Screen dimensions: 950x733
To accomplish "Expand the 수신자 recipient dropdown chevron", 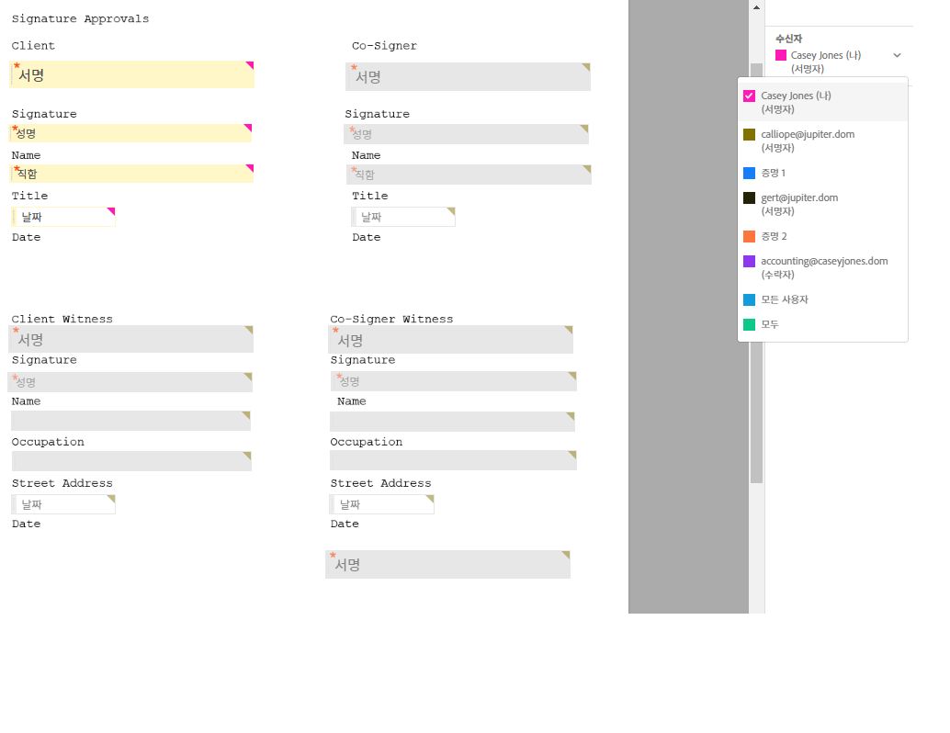I will pyautogui.click(x=897, y=55).
